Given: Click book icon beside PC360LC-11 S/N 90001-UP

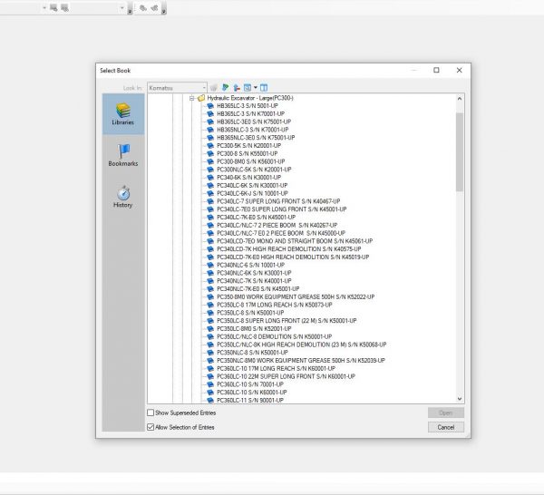Looking at the screenshot, I should pyautogui.click(x=210, y=401).
